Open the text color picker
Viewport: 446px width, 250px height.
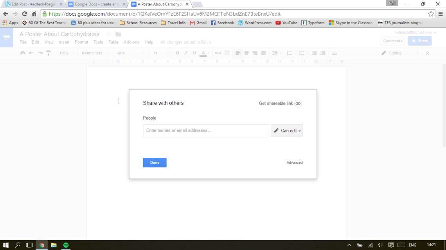(x=203, y=53)
